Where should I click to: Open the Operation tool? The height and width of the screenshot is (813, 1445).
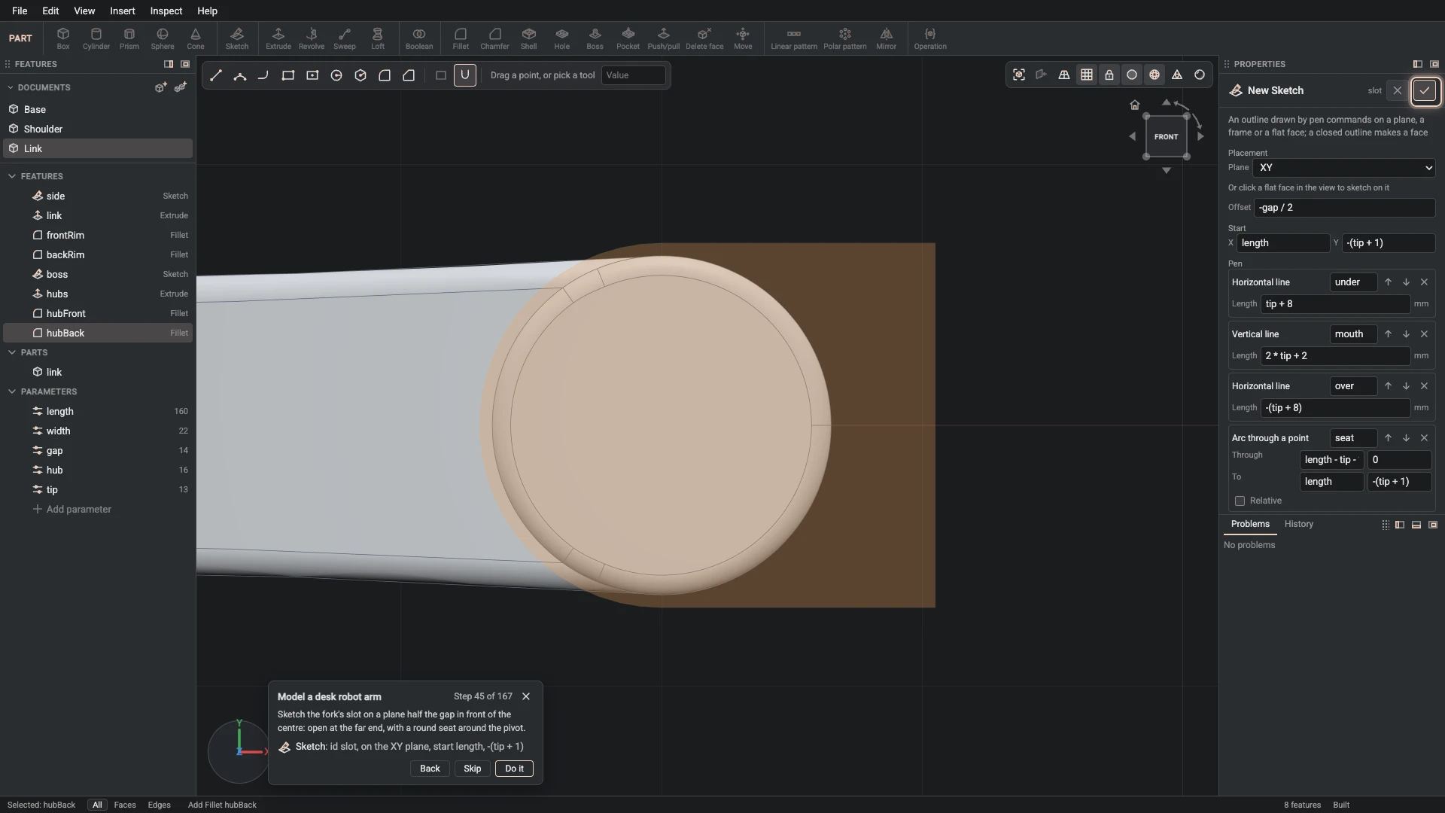point(930,38)
